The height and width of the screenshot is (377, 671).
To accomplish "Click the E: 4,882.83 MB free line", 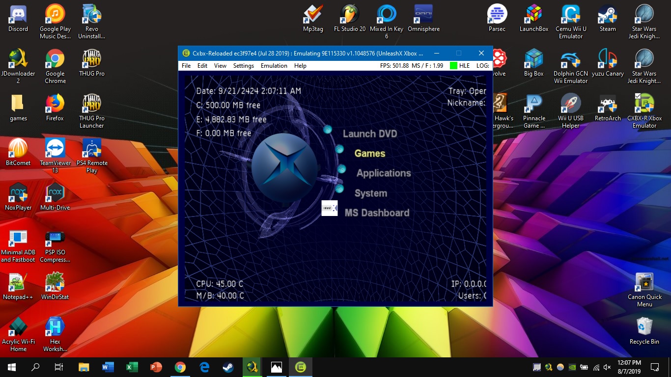I will (231, 119).
